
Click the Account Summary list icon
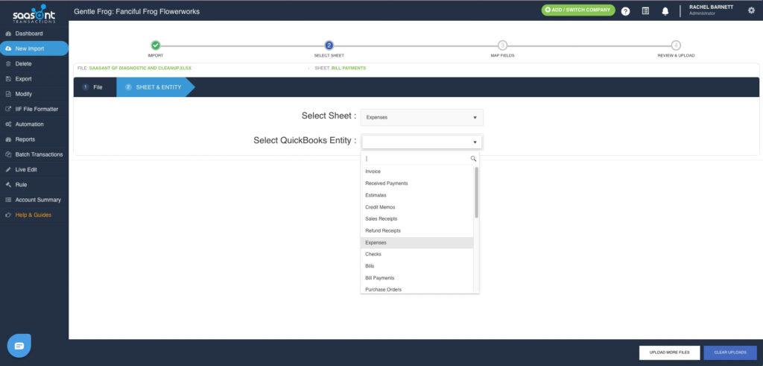7,200
